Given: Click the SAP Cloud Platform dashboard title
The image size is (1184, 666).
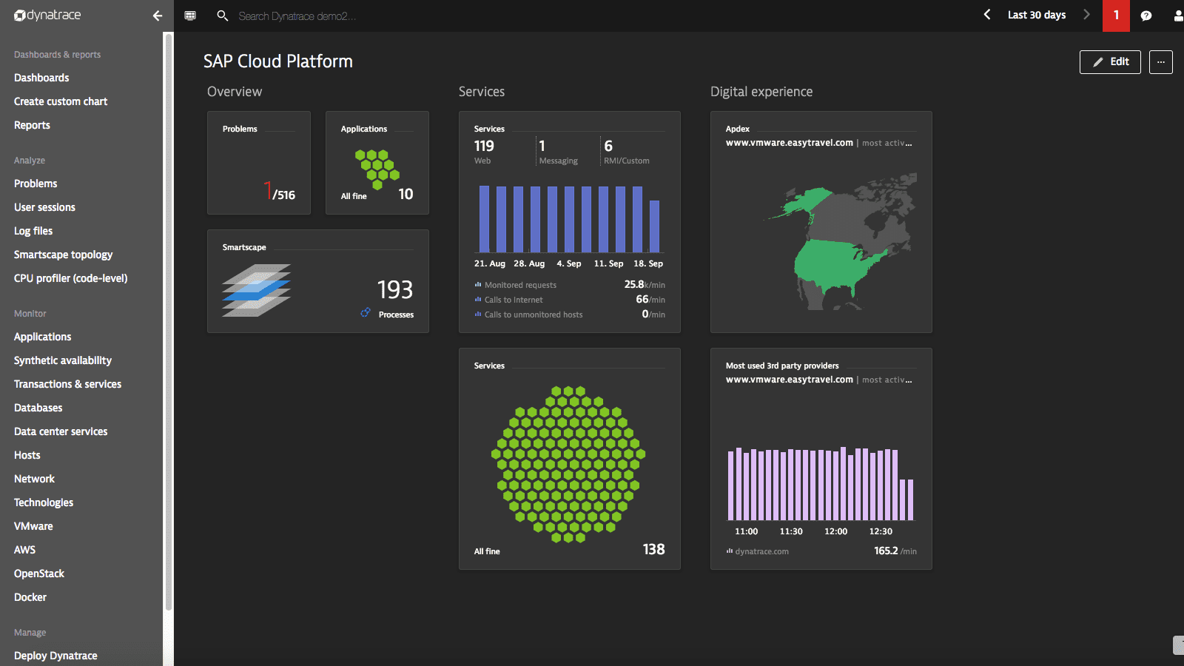Looking at the screenshot, I should click(x=278, y=61).
